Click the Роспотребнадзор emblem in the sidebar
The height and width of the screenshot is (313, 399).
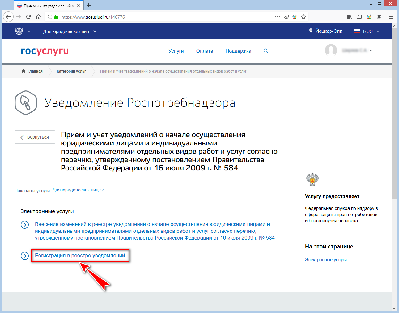tap(312, 179)
